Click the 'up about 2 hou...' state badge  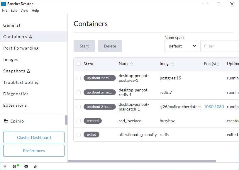pos(99,107)
